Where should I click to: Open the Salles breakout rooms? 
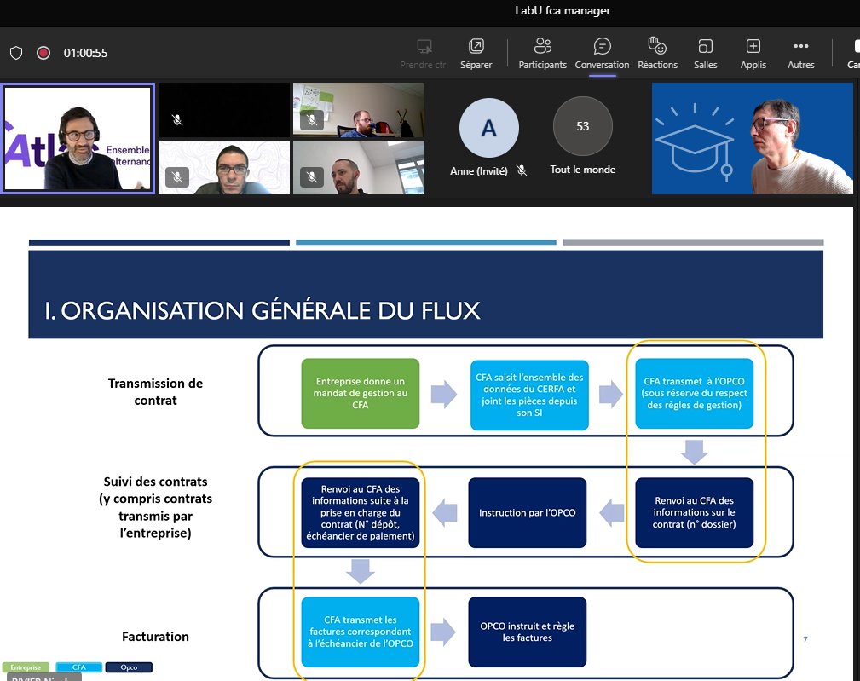[706, 54]
